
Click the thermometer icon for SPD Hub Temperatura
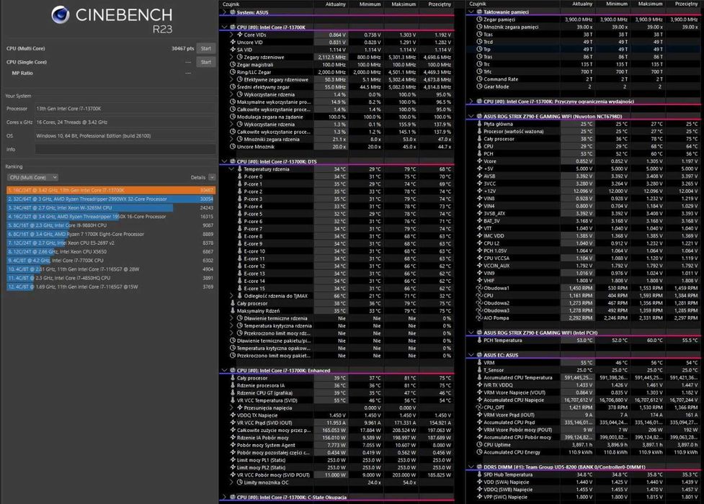click(479, 474)
